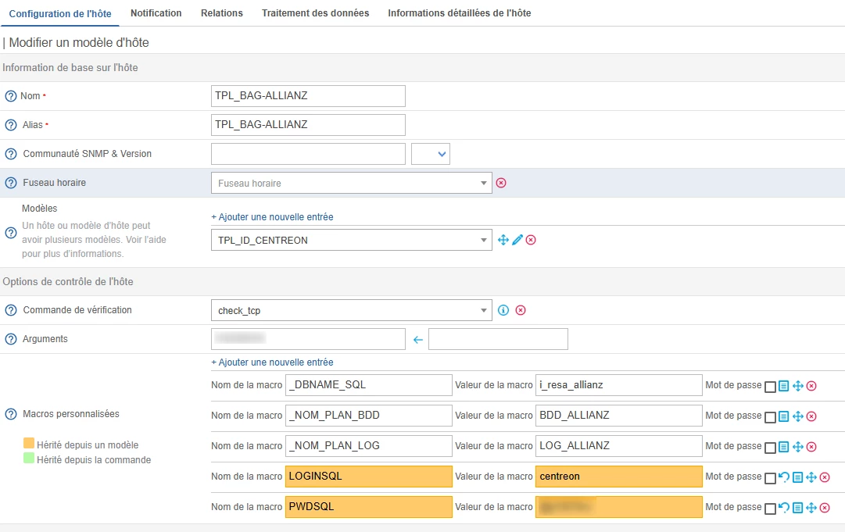
Task: Check Mot de passe box for LOGINSQL macro
Action: click(x=771, y=477)
